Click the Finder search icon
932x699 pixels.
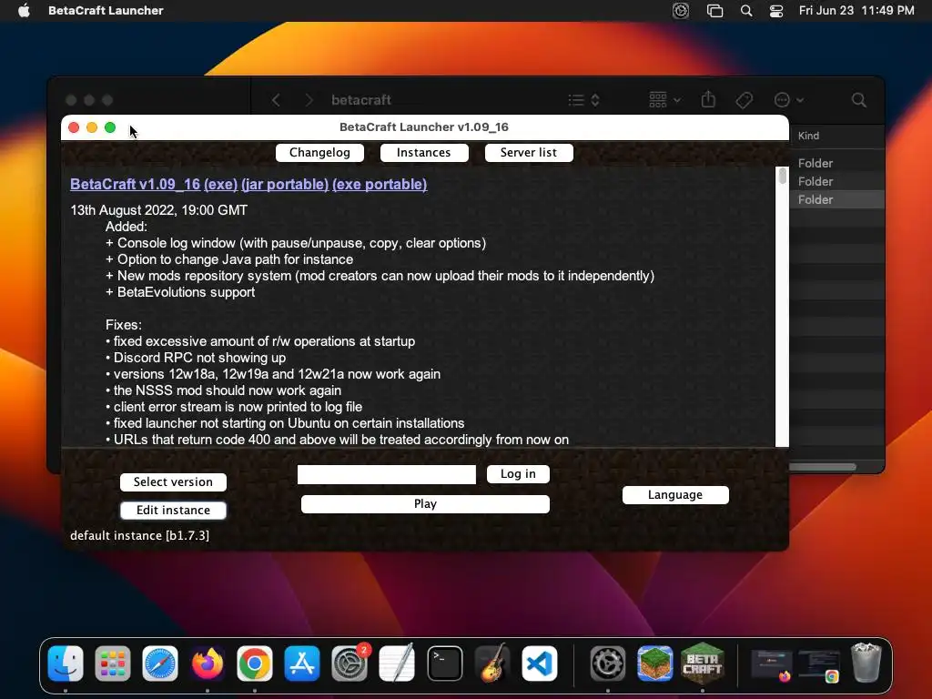(x=858, y=100)
